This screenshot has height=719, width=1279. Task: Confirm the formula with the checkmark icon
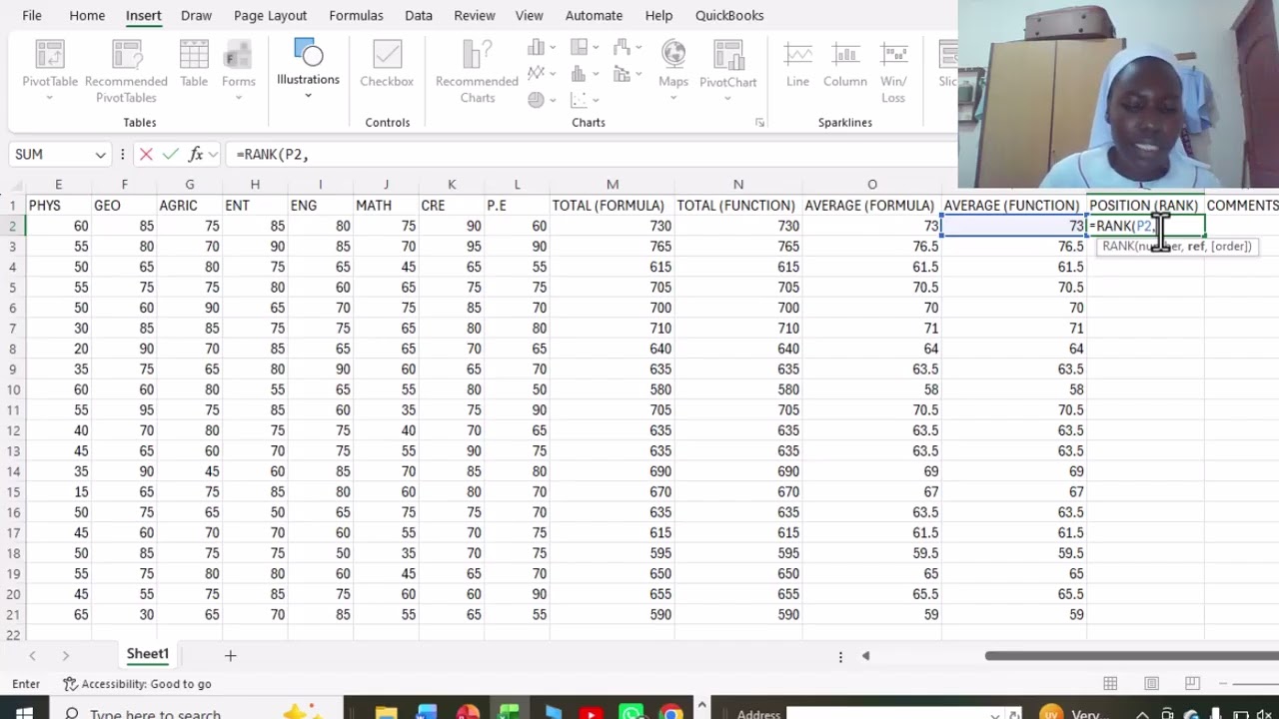tap(171, 154)
